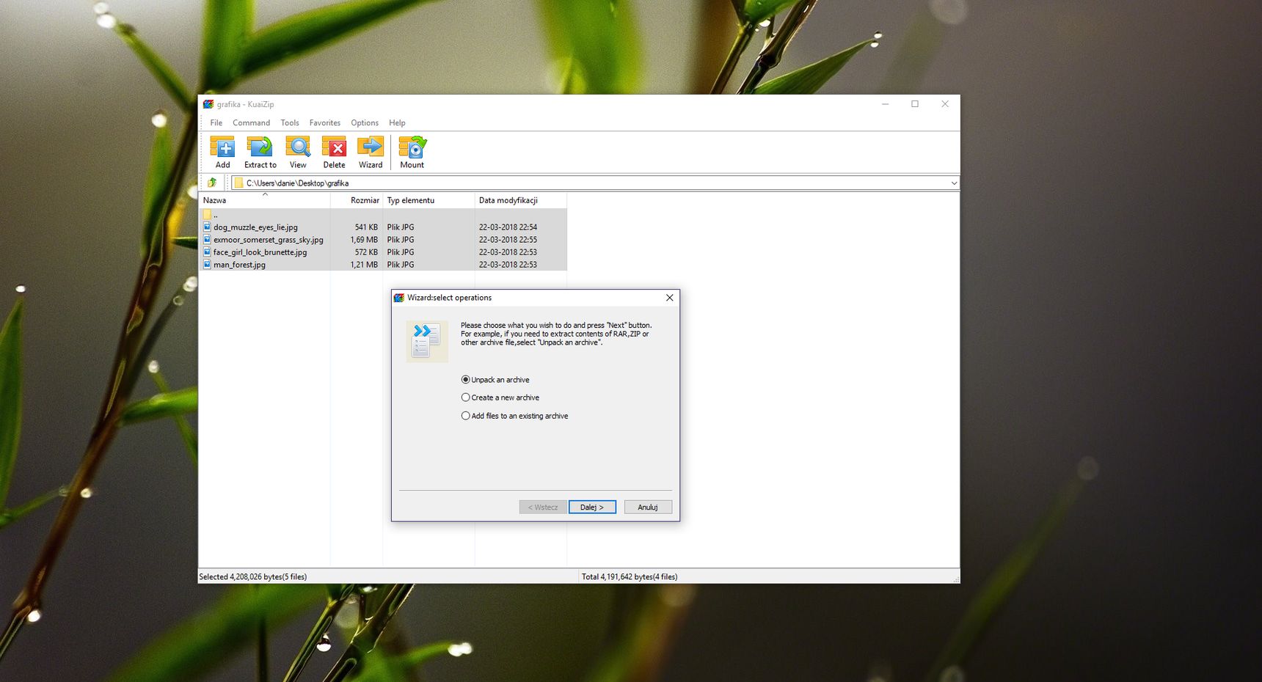The width and height of the screenshot is (1262, 682).
Task: Click the date 22-03-2018 22:55
Action: pyautogui.click(x=508, y=240)
